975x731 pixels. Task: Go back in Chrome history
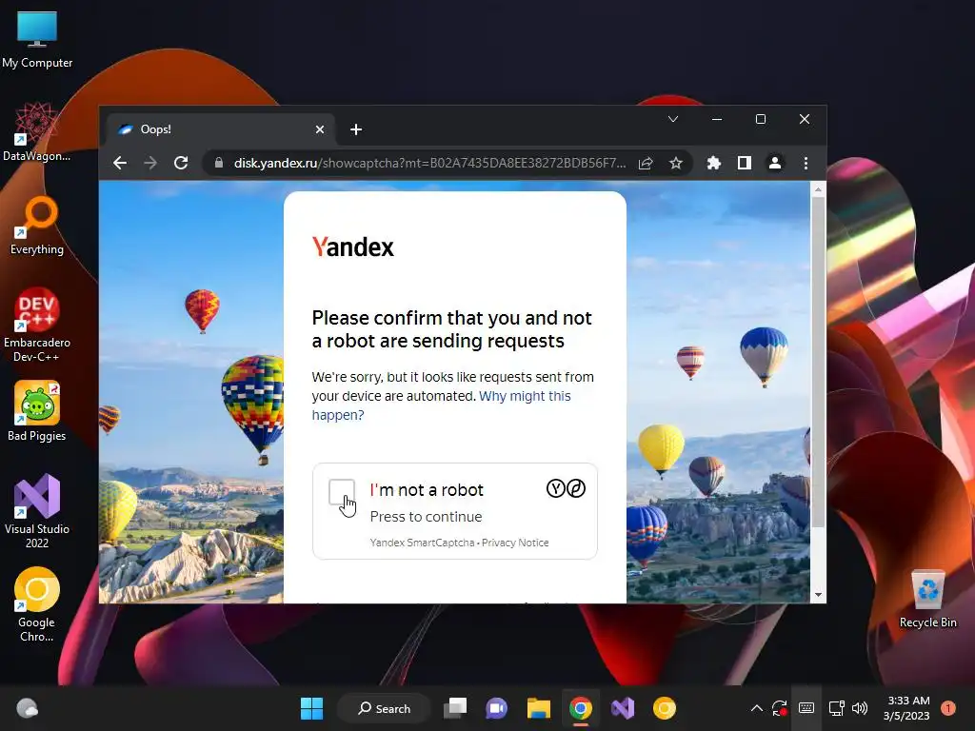[120, 163]
